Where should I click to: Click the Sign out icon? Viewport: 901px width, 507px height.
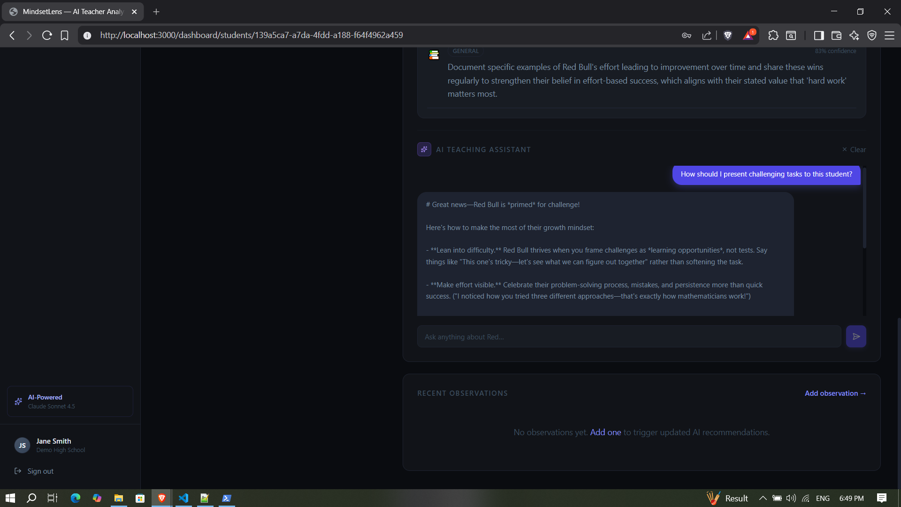click(x=18, y=471)
